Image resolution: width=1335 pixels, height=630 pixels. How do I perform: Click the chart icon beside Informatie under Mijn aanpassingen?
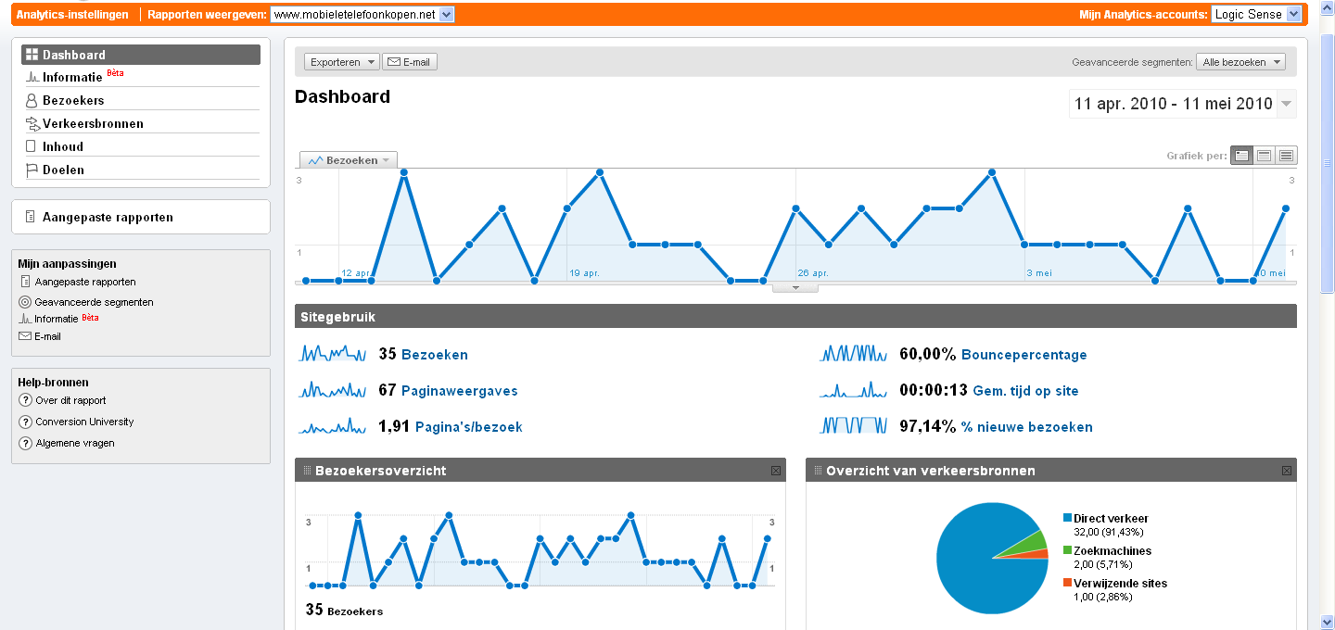25,319
